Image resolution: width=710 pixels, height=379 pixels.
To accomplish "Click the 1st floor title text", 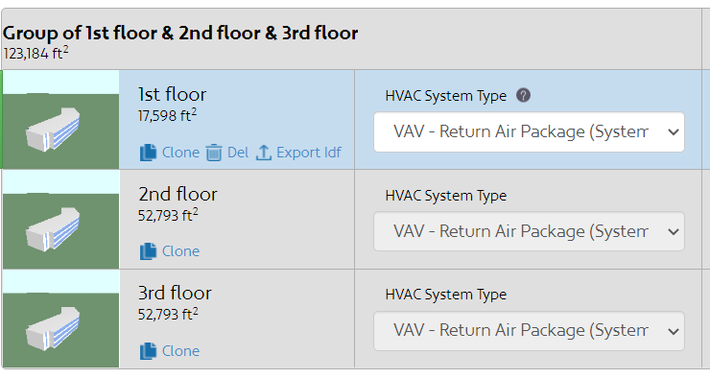I will click(172, 95).
